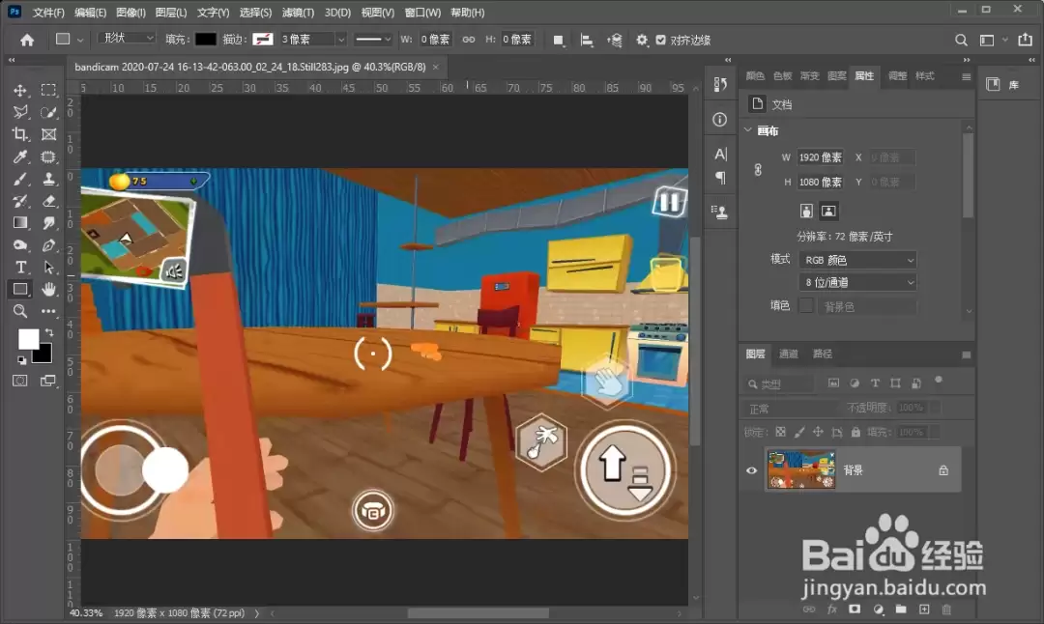
Task: Select the Eyedropper tool
Action: (20, 157)
